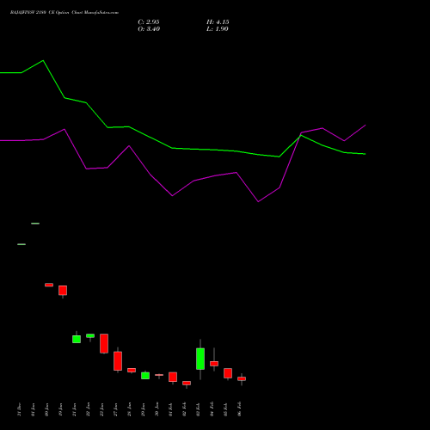Select the 27 Jan date label
This screenshot has width=430, height=430.
[115, 409]
